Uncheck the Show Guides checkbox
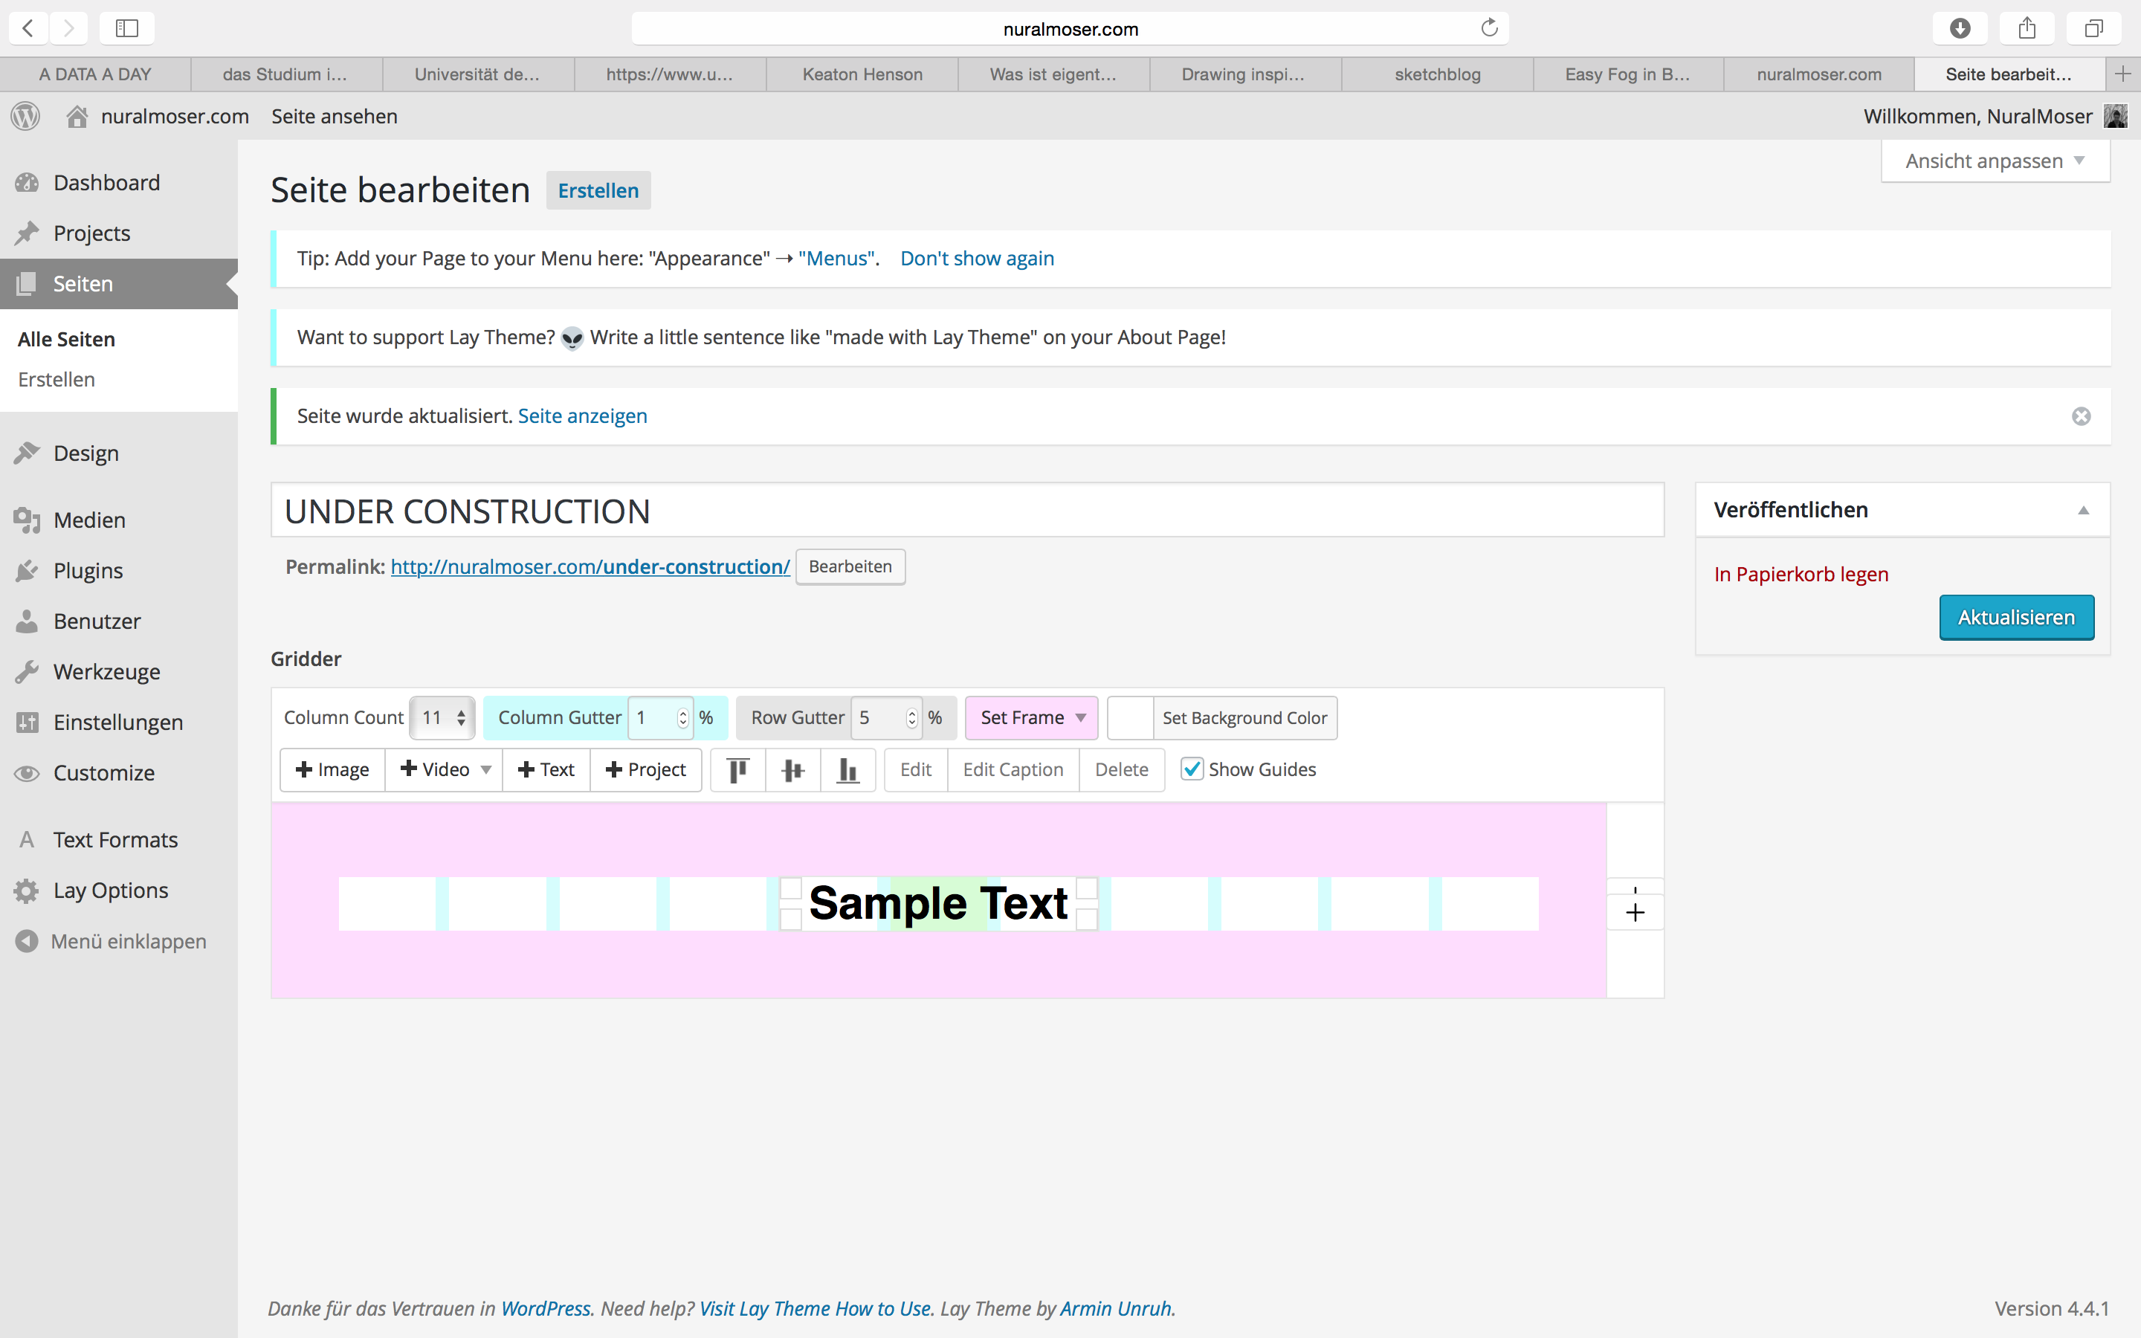The width and height of the screenshot is (2141, 1338). [1192, 769]
